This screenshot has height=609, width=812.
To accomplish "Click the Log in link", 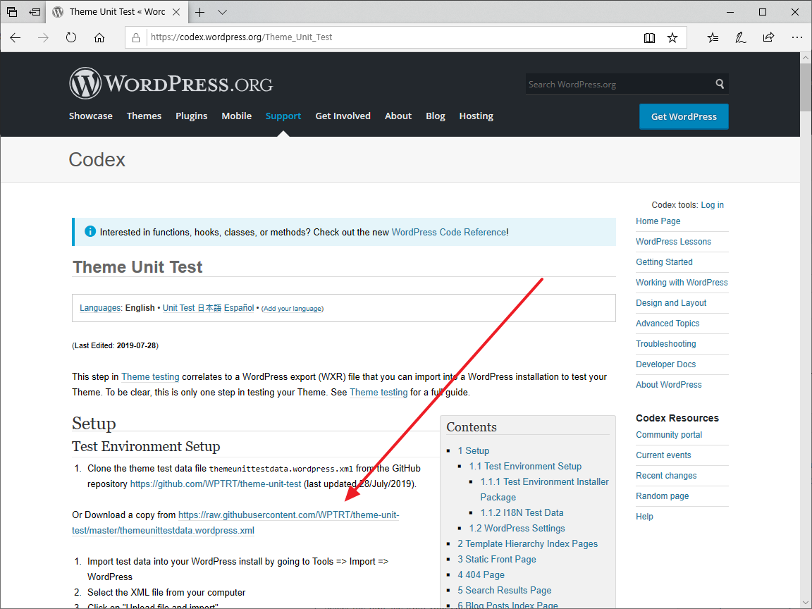I will (x=713, y=205).
